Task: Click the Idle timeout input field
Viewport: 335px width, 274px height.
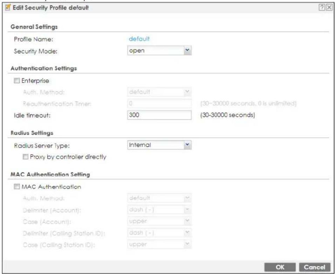Action: [x=159, y=115]
